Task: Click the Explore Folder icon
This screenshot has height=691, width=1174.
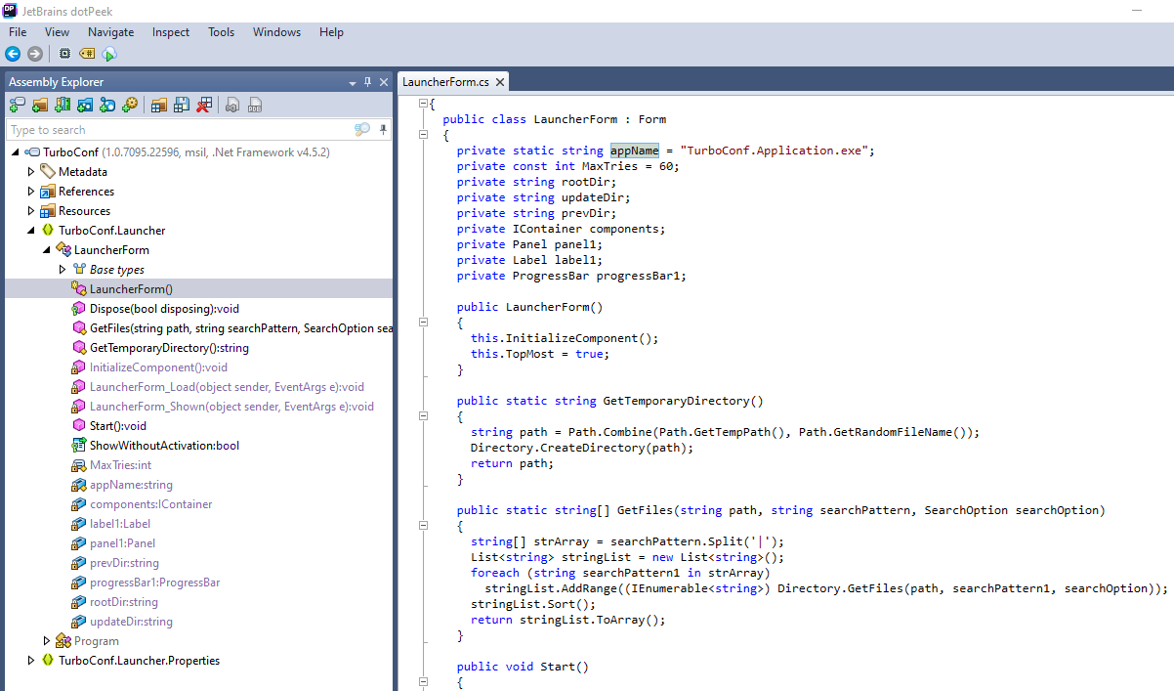Action: (39, 105)
